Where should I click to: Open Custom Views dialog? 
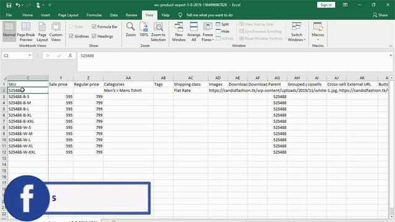[56, 31]
